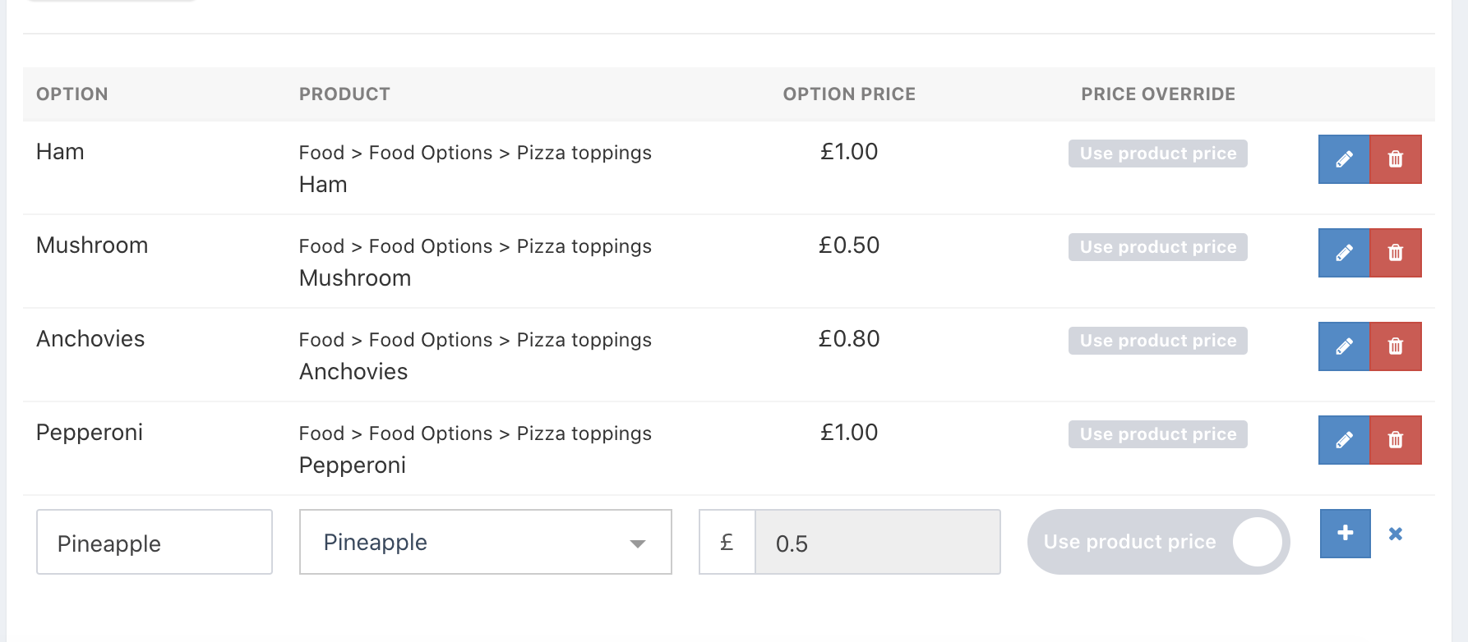The width and height of the screenshot is (1468, 642).
Task: Toggle Use product price for Mushroom
Action: (1157, 247)
